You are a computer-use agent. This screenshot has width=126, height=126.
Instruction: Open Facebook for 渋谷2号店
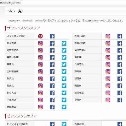(x=120, y=43)
